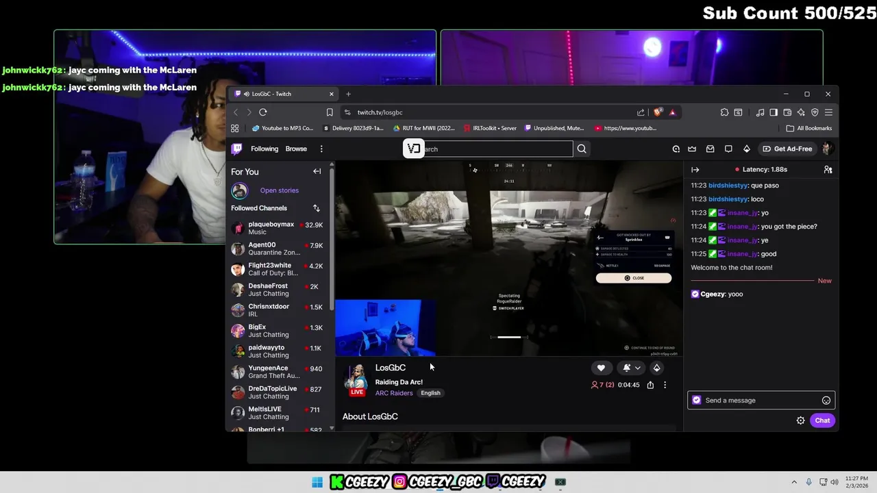Toggle follow heart for LosGbC
877x493 pixels.
coord(601,368)
